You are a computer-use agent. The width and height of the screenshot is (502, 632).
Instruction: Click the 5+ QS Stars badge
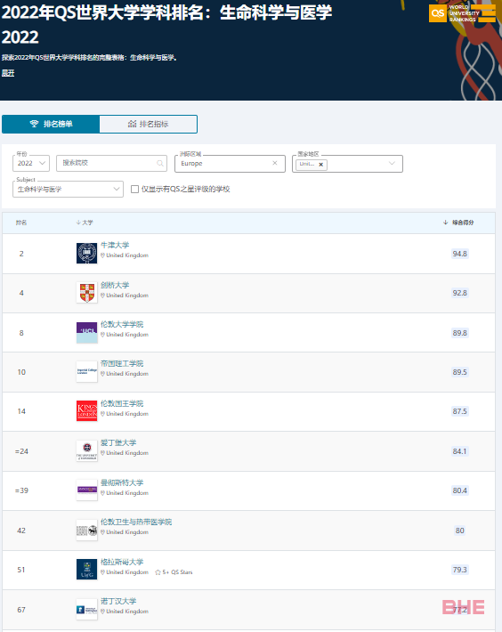[174, 572]
